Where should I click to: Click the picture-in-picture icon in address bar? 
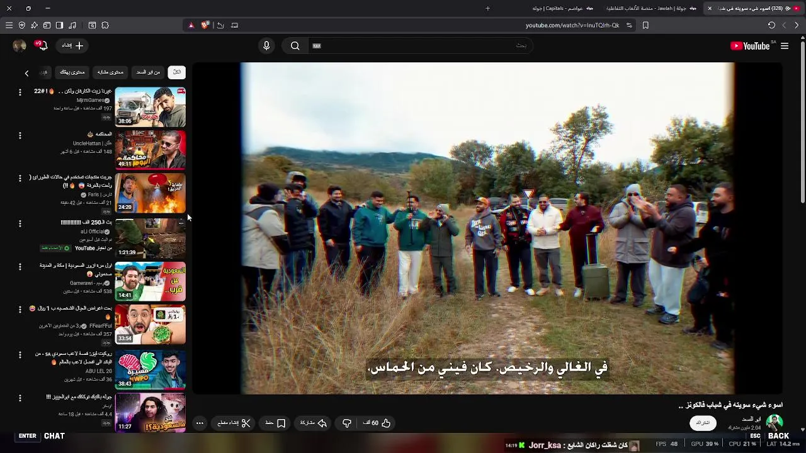235,25
